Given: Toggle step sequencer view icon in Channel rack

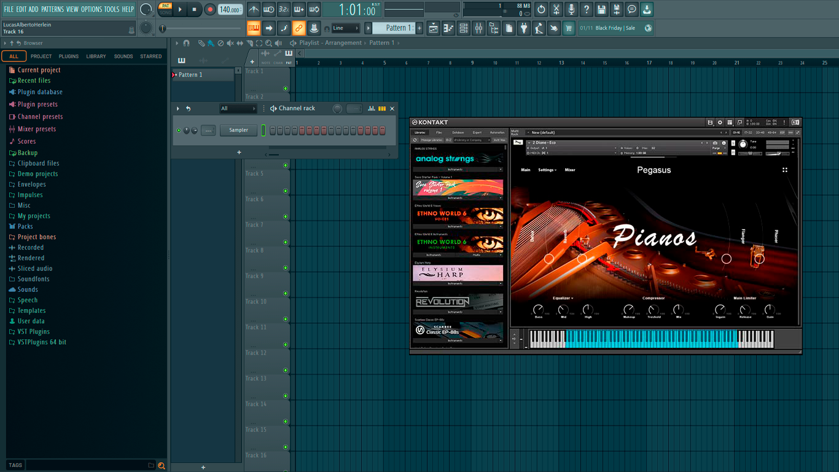Looking at the screenshot, I should click(x=382, y=109).
